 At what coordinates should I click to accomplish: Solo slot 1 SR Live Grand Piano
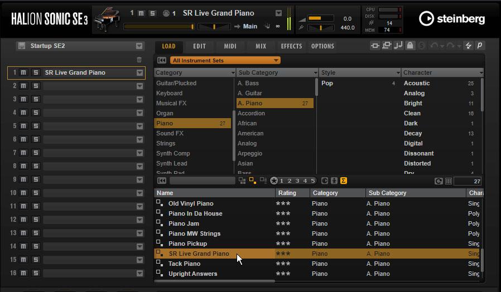36,72
